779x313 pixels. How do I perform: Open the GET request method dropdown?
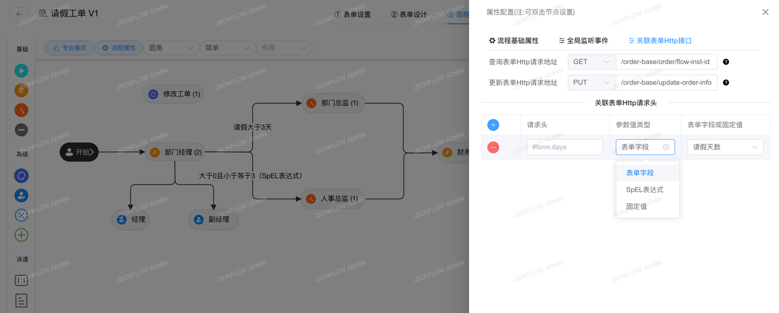pyautogui.click(x=591, y=62)
